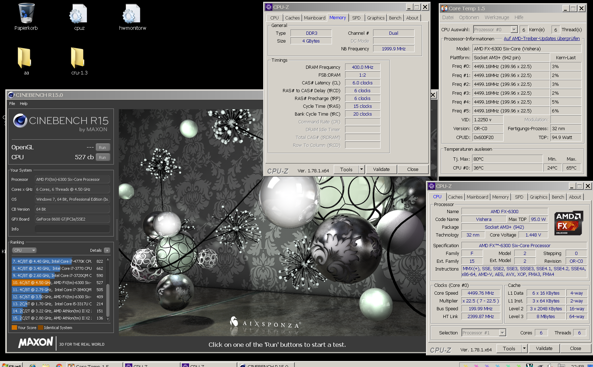This screenshot has width=593, height=367.
Task: Switch to About tab in upper CPU-Z window
Action: coord(412,18)
